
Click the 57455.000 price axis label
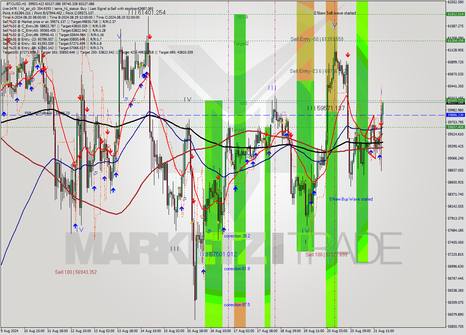(455, 243)
